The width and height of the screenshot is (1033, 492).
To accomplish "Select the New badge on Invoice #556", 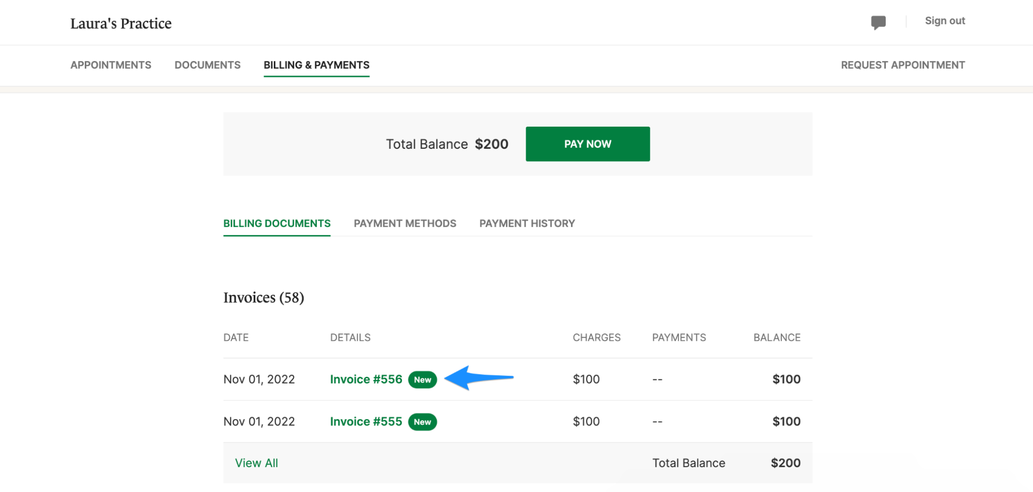I will tap(422, 379).
